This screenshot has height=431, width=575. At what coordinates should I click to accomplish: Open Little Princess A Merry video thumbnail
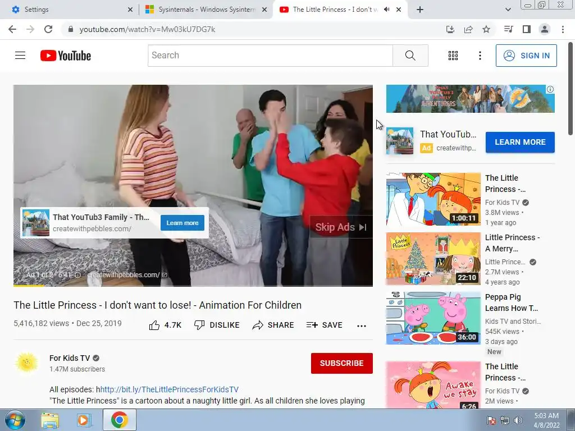(x=433, y=259)
